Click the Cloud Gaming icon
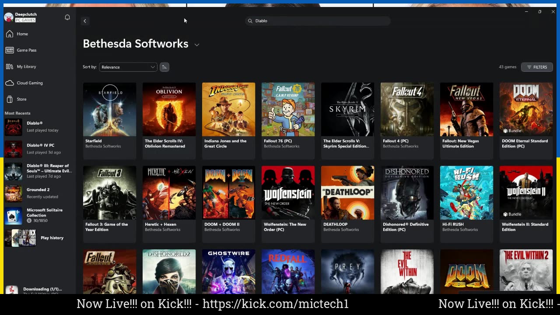Image resolution: width=560 pixels, height=315 pixels. pyautogui.click(x=10, y=83)
